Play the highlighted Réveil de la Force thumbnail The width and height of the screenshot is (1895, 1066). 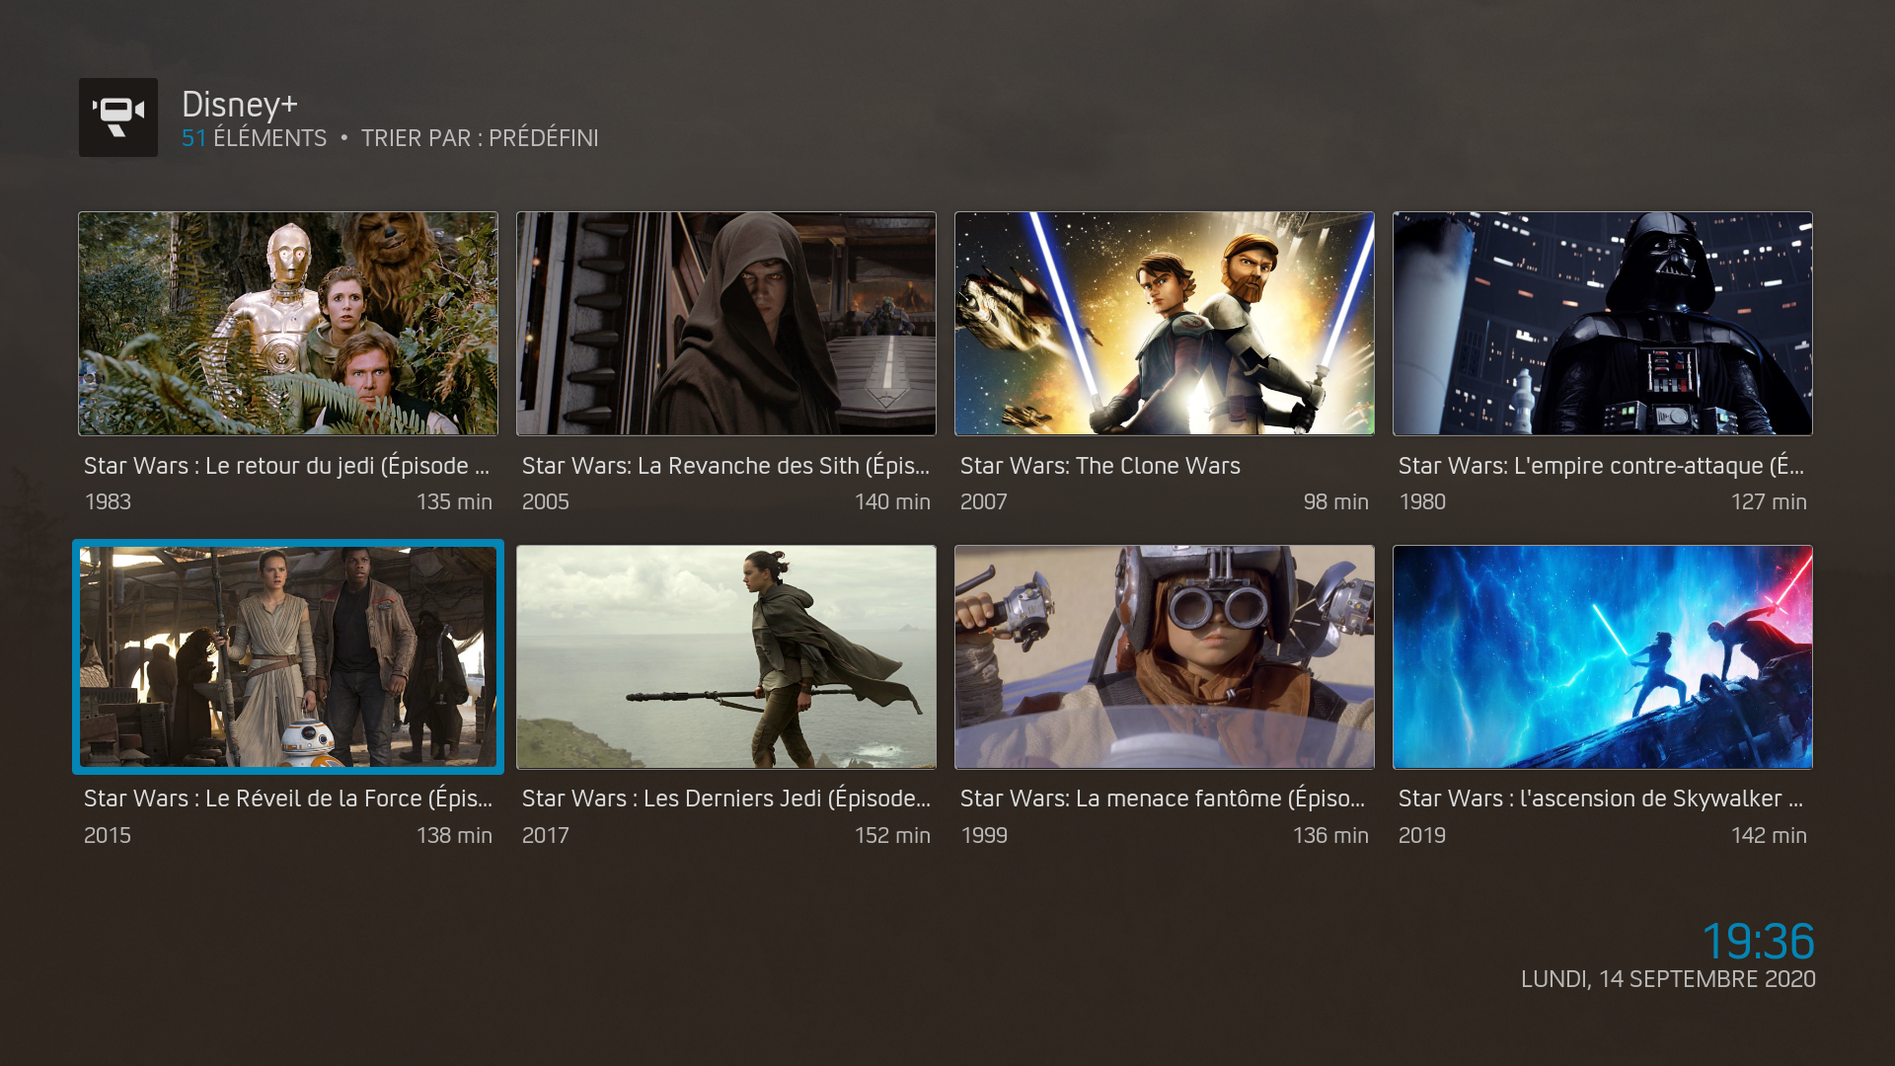pyautogui.click(x=288, y=657)
